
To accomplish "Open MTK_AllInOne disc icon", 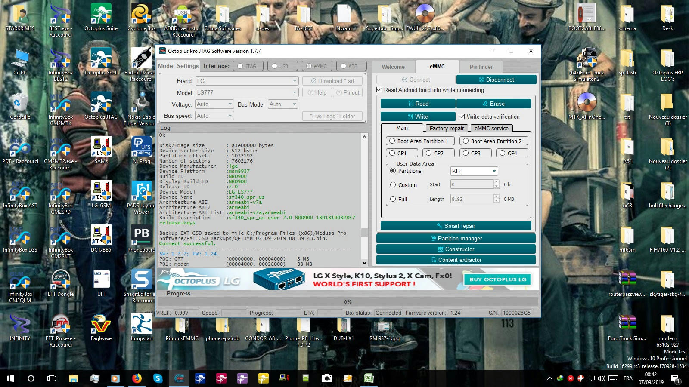I will 587,106.
